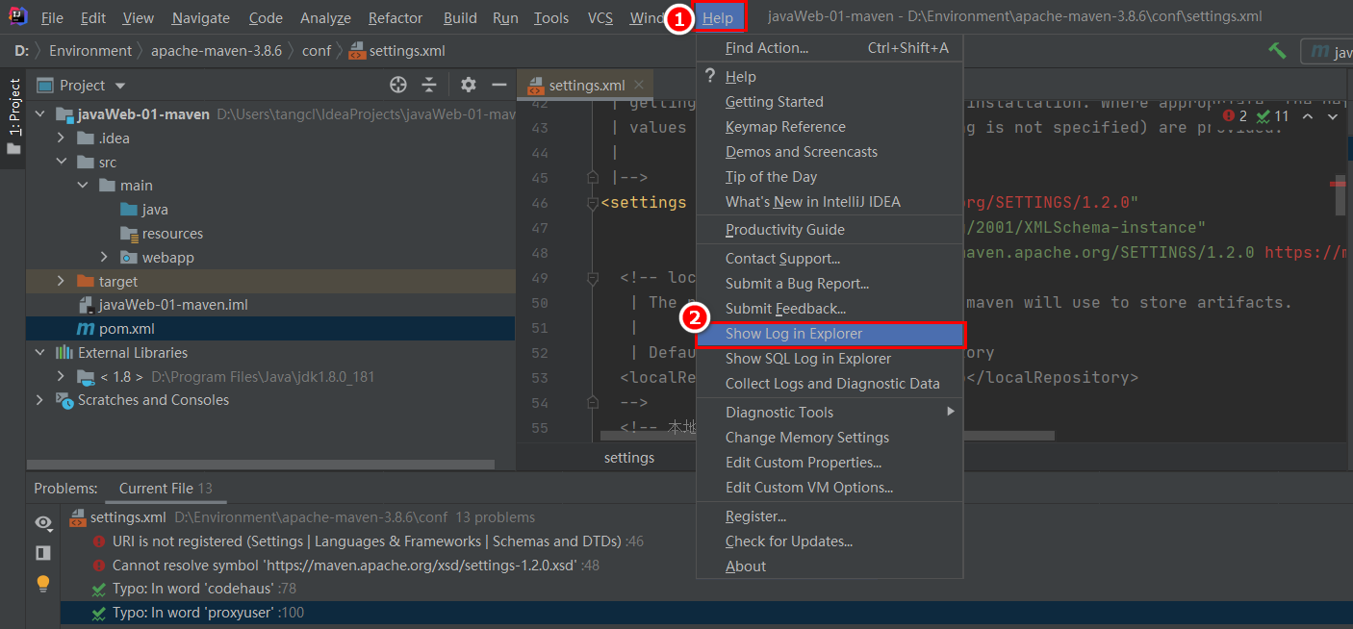Hide the Project tool window with minus icon
This screenshot has width=1353, height=629.
[x=498, y=85]
